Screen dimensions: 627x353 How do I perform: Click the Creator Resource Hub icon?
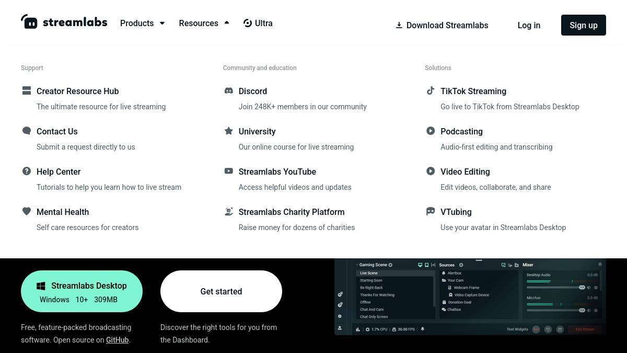point(27,90)
